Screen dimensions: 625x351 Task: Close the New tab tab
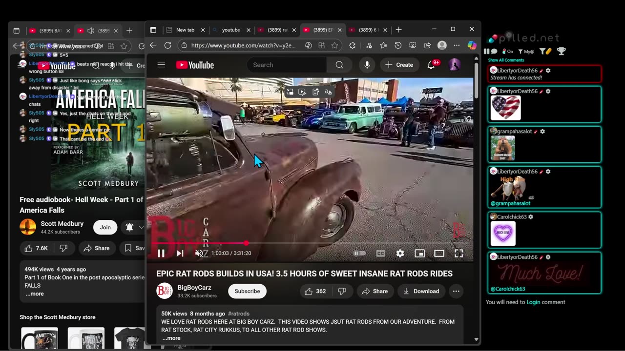(203, 30)
